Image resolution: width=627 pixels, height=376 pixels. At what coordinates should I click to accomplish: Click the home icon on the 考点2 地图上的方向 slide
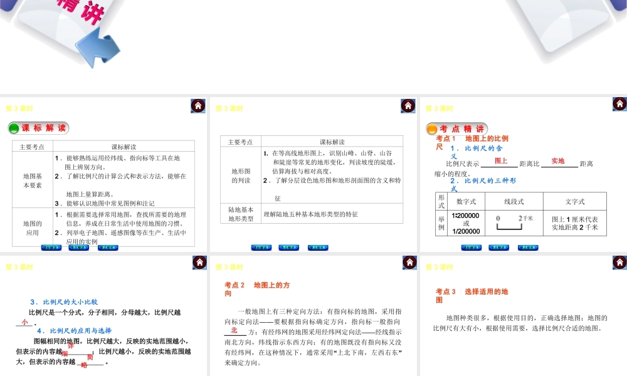(409, 262)
